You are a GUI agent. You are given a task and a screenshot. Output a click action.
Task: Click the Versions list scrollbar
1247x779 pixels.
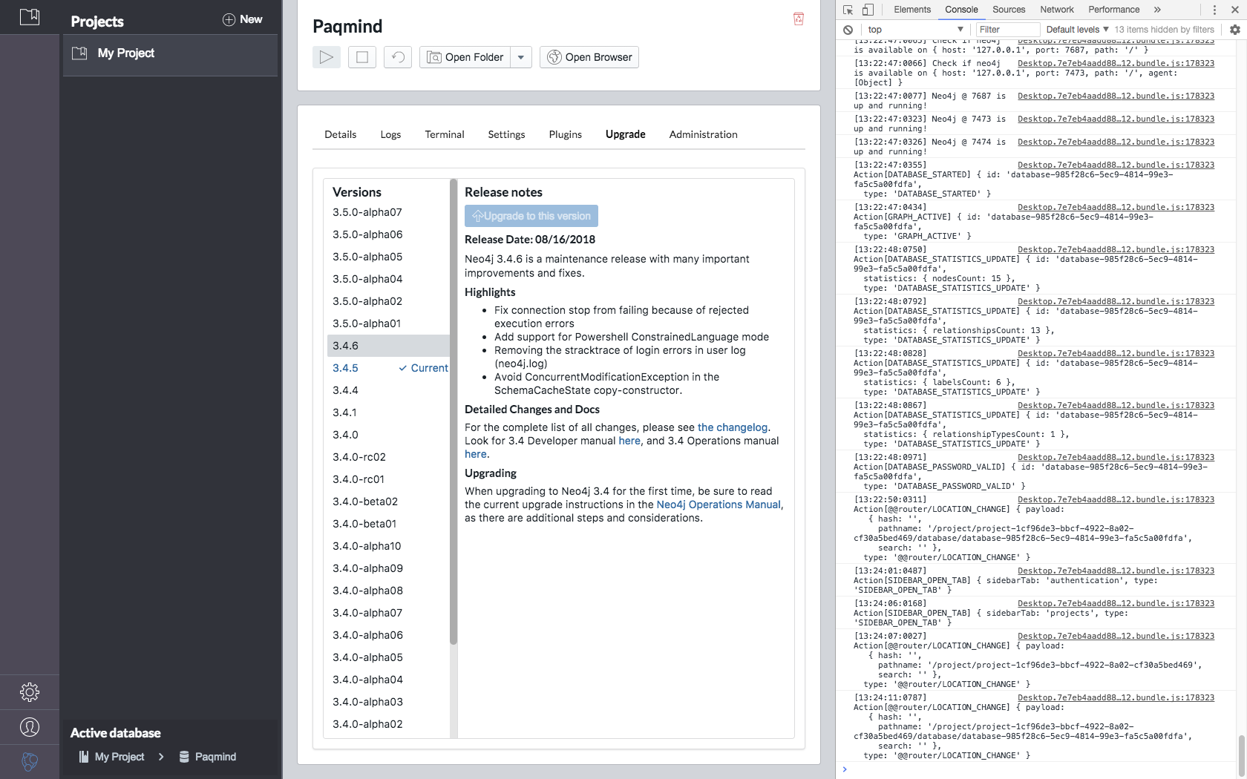point(454,412)
